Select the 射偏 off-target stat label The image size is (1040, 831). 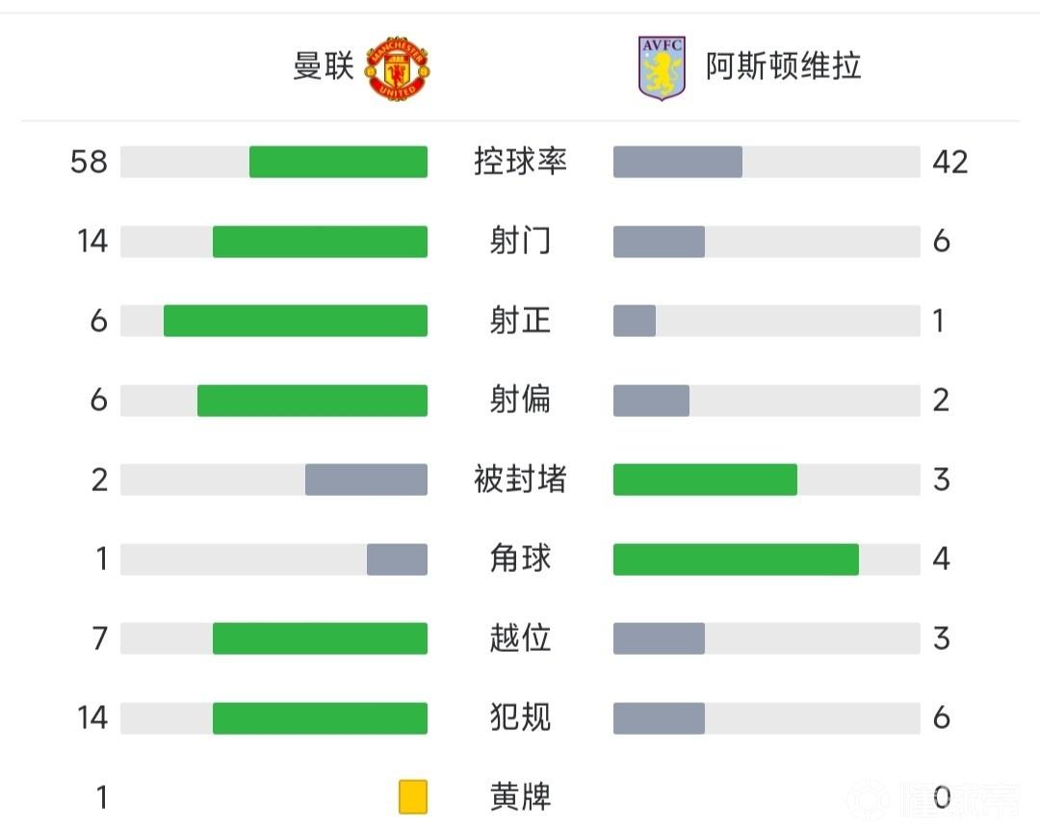(x=520, y=400)
